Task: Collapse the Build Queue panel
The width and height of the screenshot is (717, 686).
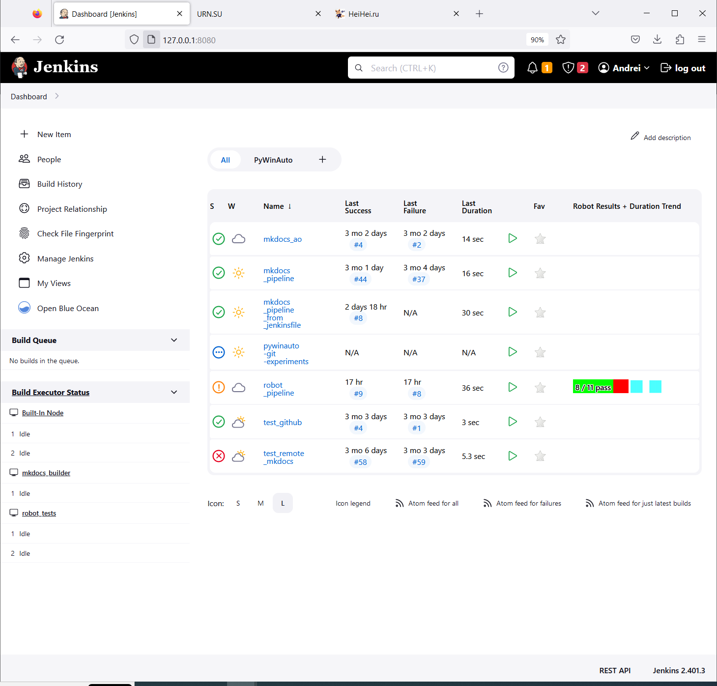Action: click(174, 340)
